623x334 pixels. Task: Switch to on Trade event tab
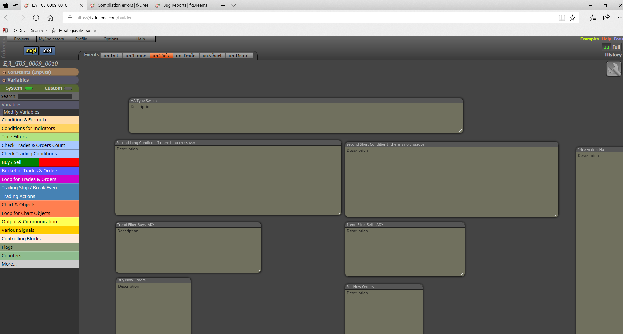click(x=186, y=56)
